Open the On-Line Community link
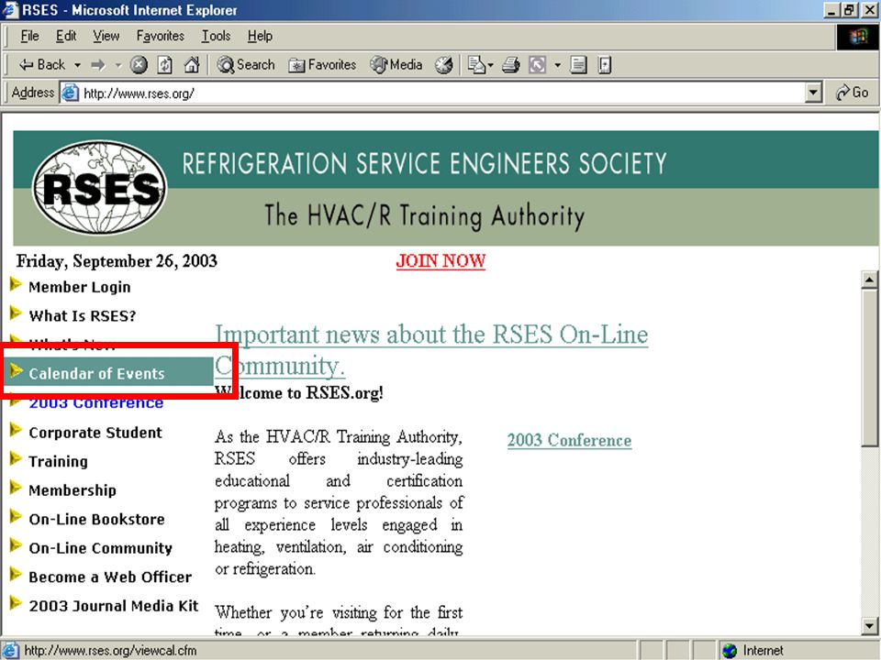 coord(101,548)
